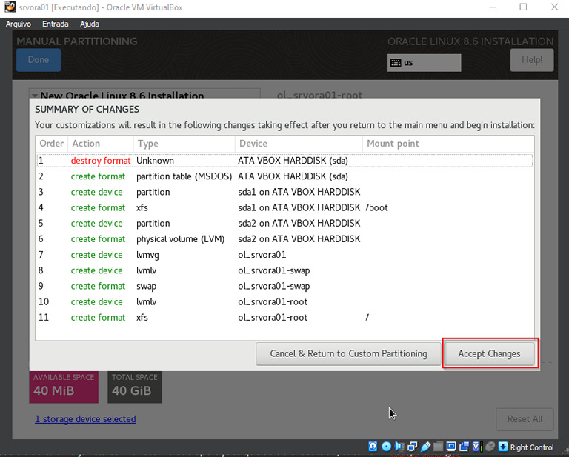The height and width of the screenshot is (457, 569).
Task: Click the Accept Changes button
Action: coord(489,353)
